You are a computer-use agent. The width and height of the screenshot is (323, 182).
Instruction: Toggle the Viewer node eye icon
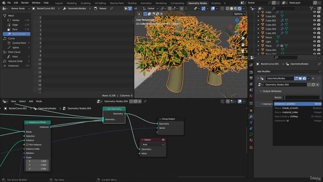163,140
